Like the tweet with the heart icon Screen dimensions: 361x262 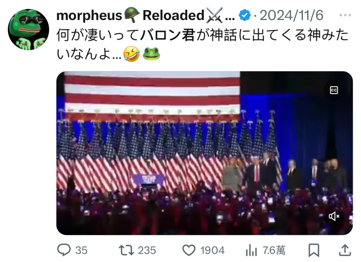pyautogui.click(x=189, y=250)
